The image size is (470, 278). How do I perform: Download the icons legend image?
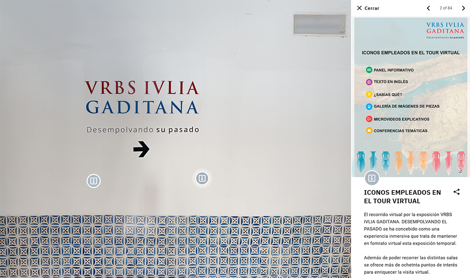(460, 170)
